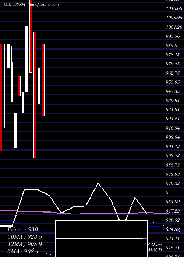Click the 870.33 axis label

pyautogui.click(x=173, y=184)
